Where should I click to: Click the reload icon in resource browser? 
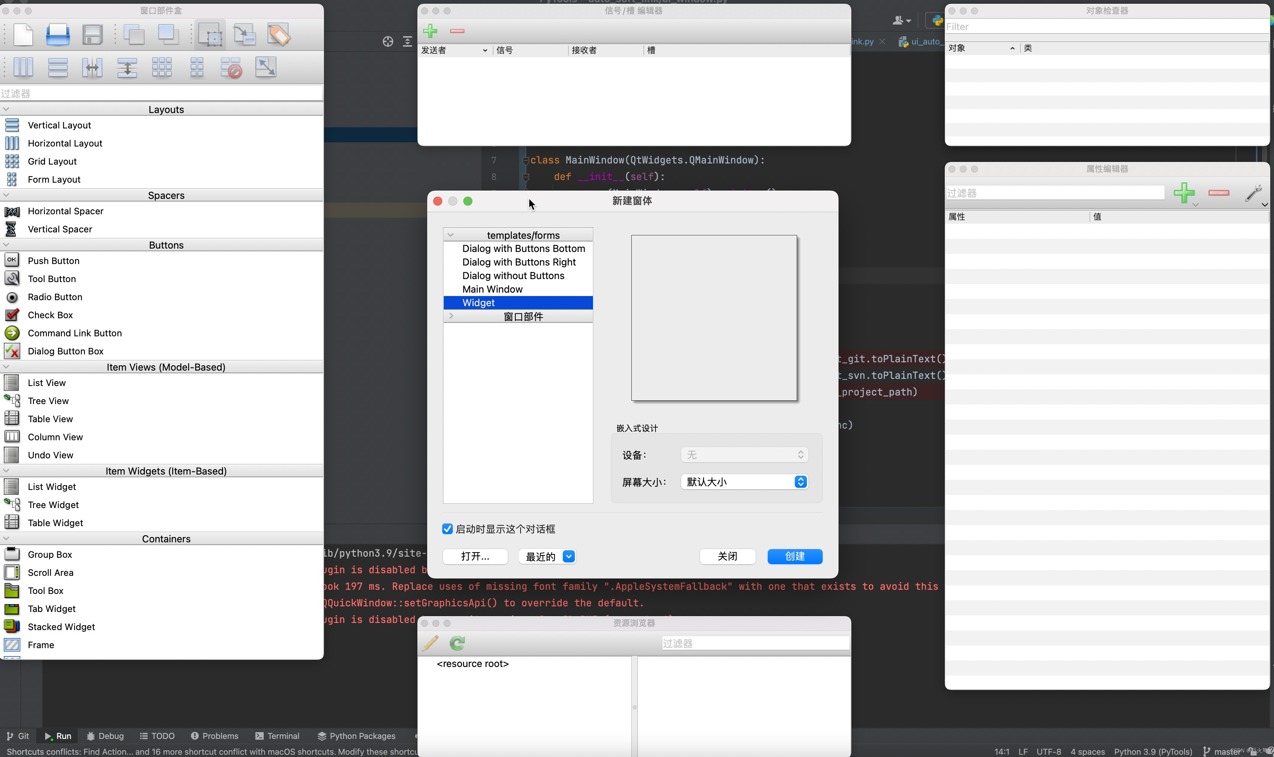coord(457,643)
